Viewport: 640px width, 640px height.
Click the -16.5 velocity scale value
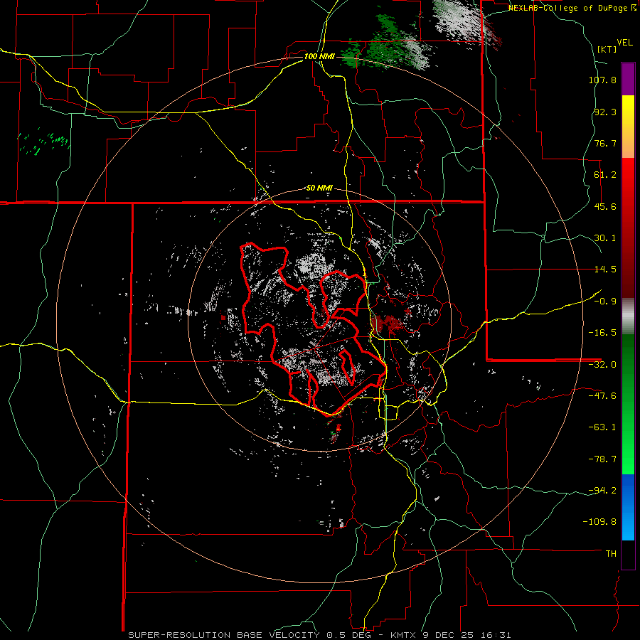pyautogui.click(x=602, y=333)
